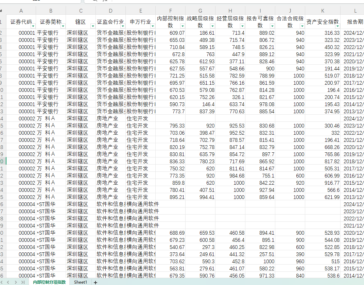Select the cell with value 952.52

(x=230, y=133)
